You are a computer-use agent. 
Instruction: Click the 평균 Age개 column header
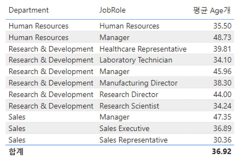[x=212, y=11]
